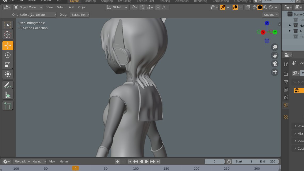Toggle proportional editing button
Image resolution: width=304 pixels, height=171 pixels.
(x=158, y=7)
